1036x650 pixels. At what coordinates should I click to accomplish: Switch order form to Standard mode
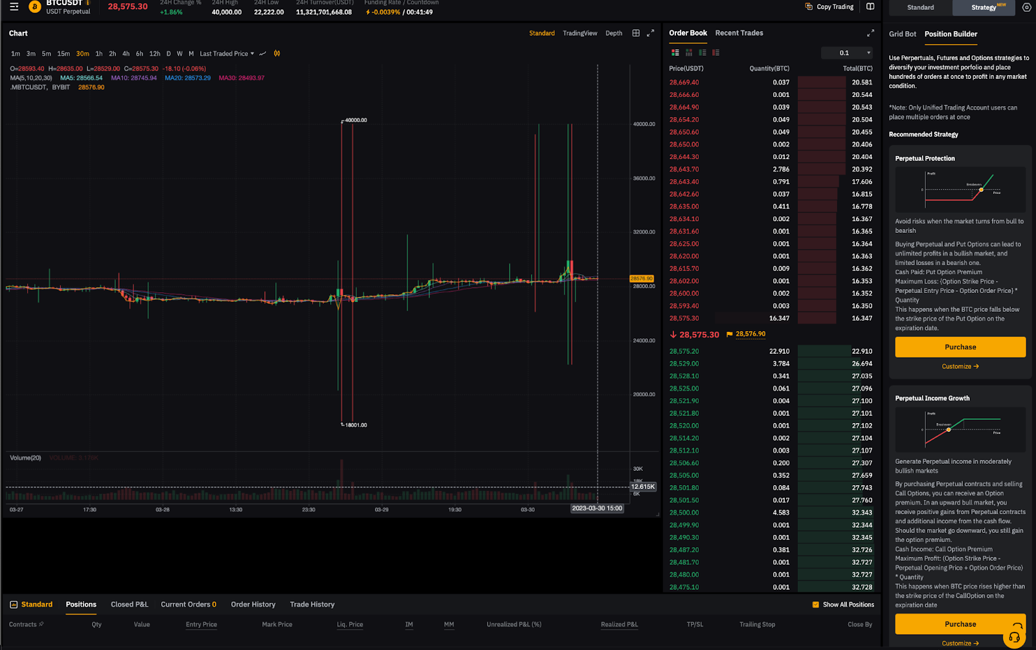[920, 7]
